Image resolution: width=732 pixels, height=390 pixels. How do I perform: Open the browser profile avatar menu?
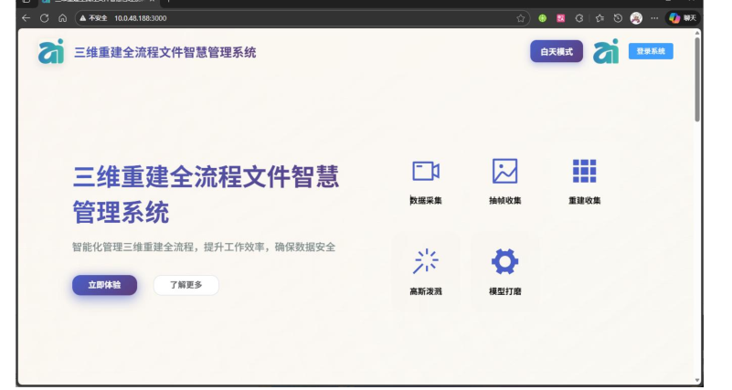636,17
